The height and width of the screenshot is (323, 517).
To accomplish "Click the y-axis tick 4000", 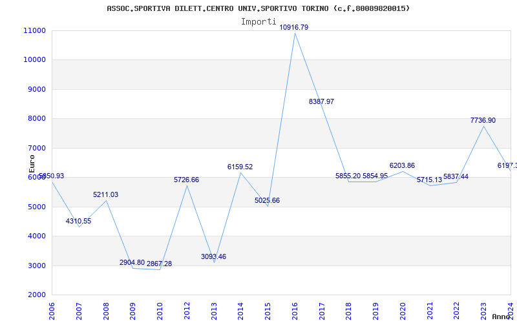I will [36, 236].
